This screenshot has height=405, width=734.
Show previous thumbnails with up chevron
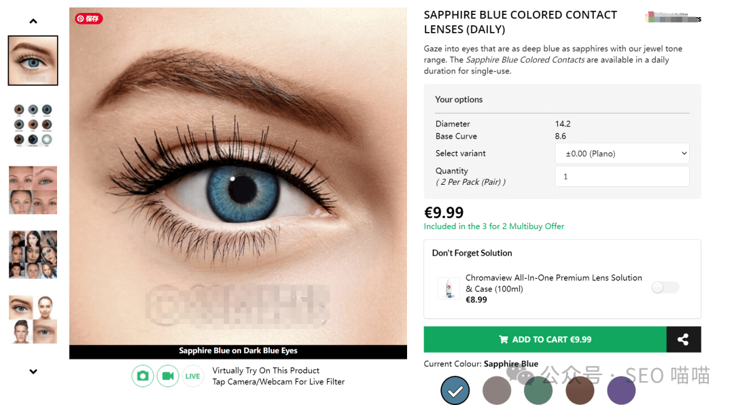pyautogui.click(x=33, y=21)
